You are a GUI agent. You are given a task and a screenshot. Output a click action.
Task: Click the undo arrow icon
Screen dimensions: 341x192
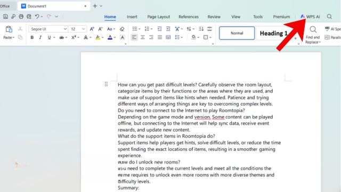click(37, 17)
